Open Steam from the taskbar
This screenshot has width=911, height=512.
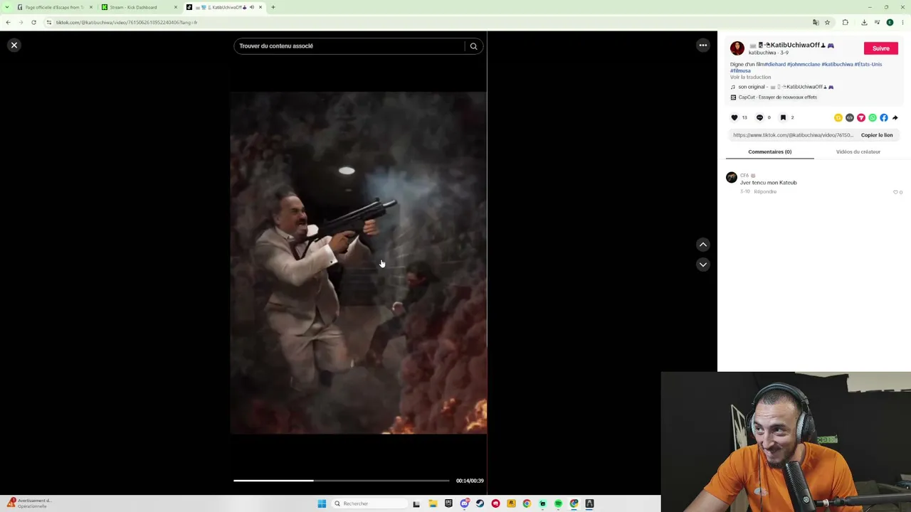tap(480, 503)
